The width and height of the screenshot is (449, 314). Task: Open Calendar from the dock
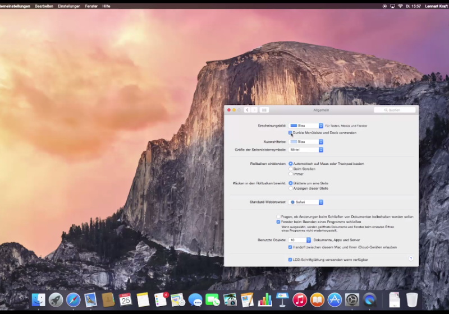pos(125,300)
